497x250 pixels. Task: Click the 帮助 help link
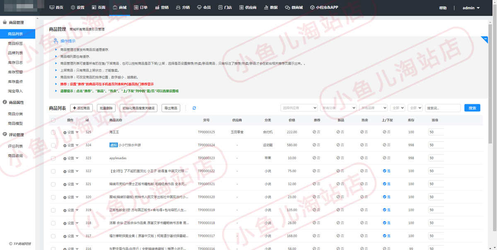point(443,8)
